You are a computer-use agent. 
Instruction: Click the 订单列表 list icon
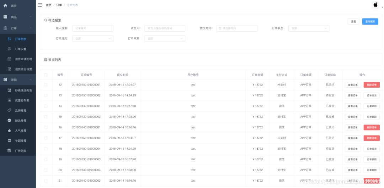click(x=9, y=39)
